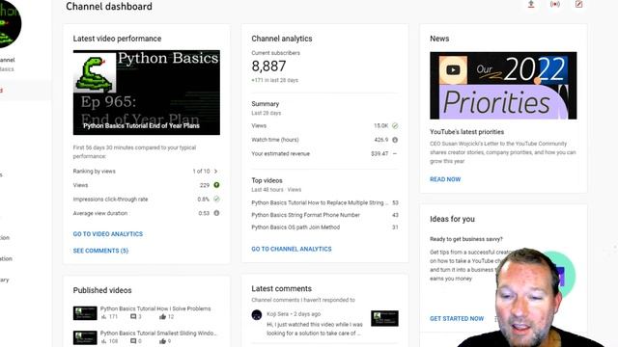Open GO TO VIDEO ANALYTICS link
The height and width of the screenshot is (347, 618).
[x=108, y=233]
